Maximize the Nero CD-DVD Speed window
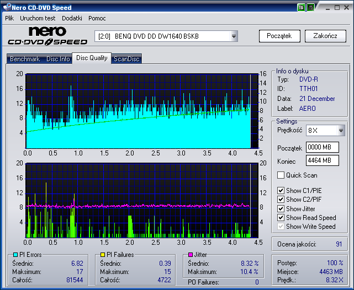 click(x=337, y=8)
